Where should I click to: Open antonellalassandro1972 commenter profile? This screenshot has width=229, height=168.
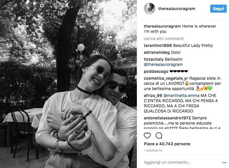point(167,118)
